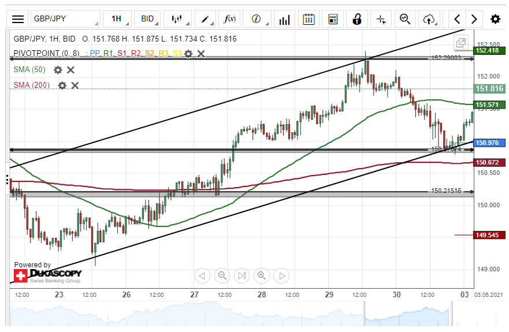Remove the PIVOTPOINT indicator

click(x=201, y=54)
